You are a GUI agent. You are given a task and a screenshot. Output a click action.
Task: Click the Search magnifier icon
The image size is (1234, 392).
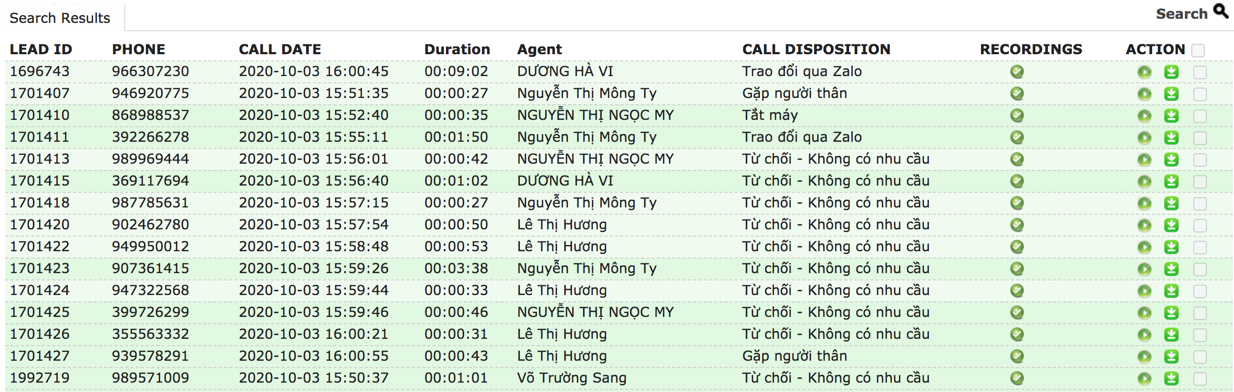coord(1220,10)
